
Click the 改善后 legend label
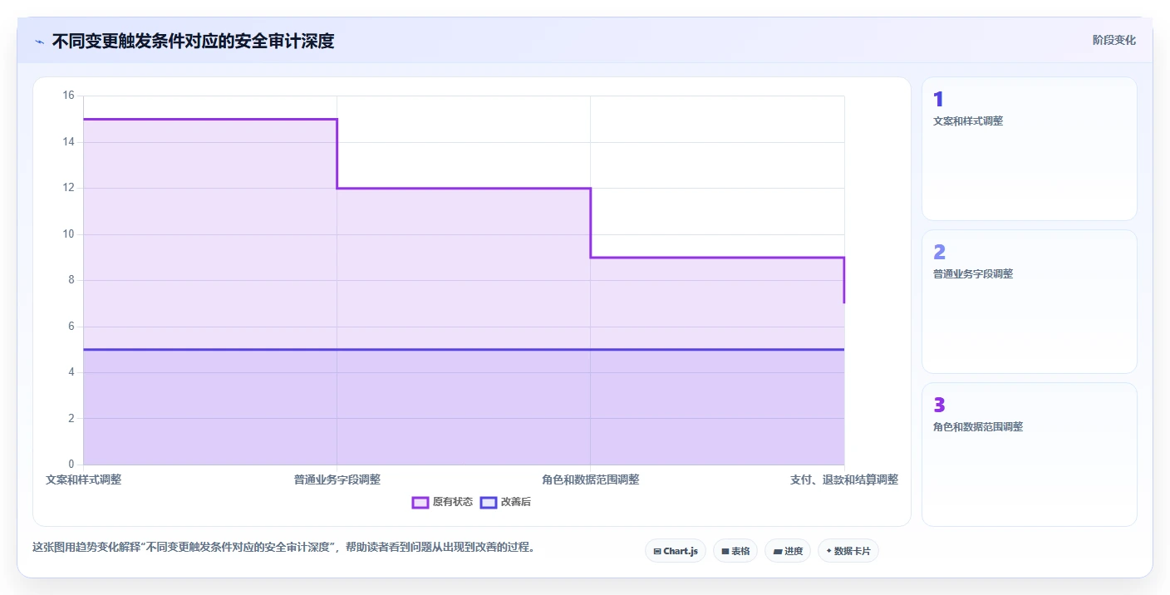coord(516,502)
